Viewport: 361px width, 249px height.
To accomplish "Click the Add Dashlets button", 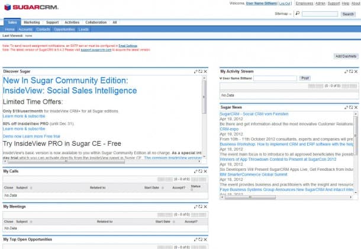I will 346,56.
